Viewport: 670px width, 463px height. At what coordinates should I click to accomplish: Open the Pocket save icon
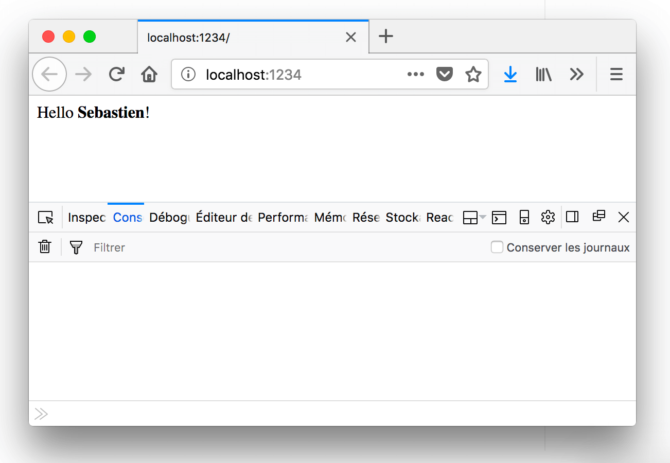click(x=444, y=75)
